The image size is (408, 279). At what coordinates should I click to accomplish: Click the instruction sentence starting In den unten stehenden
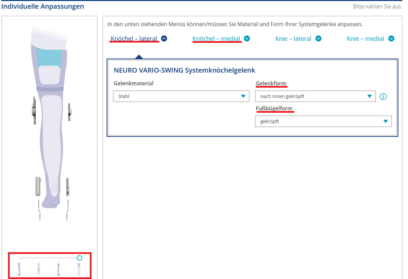coord(235,24)
